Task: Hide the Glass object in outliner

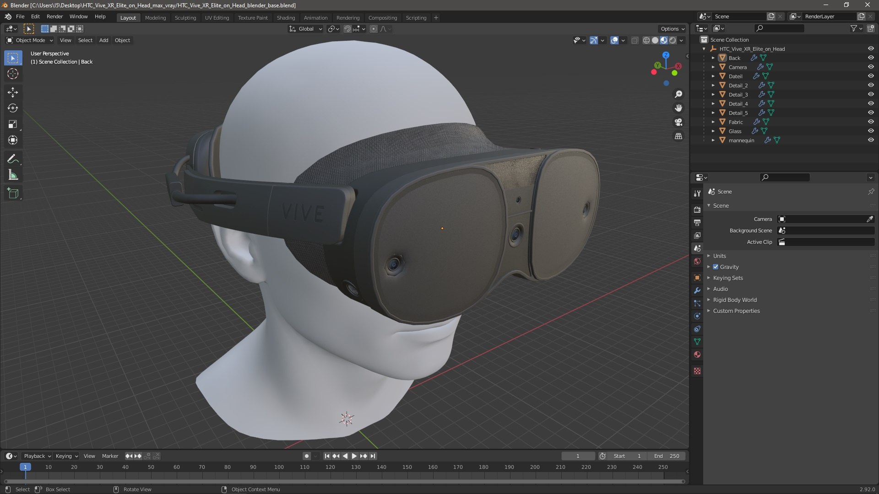Action: [x=871, y=131]
